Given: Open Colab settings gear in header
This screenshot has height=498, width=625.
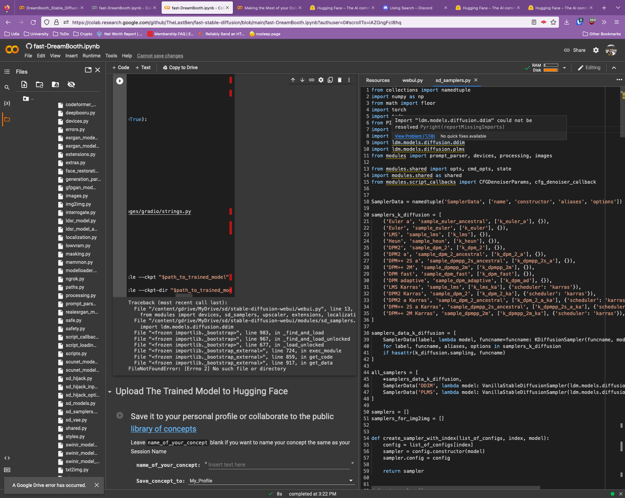Looking at the screenshot, I should [596, 50].
